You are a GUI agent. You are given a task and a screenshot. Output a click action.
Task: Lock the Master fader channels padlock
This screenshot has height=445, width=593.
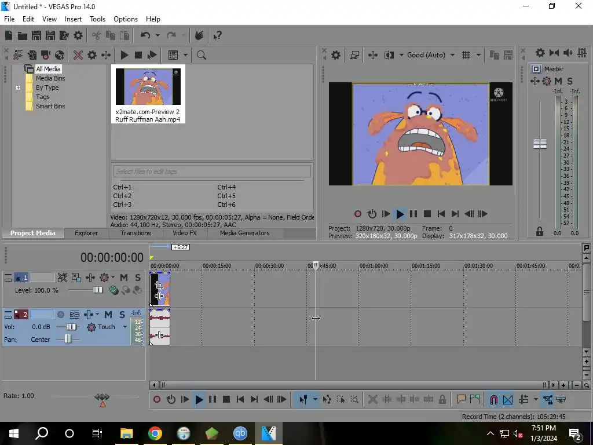tap(540, 232)
